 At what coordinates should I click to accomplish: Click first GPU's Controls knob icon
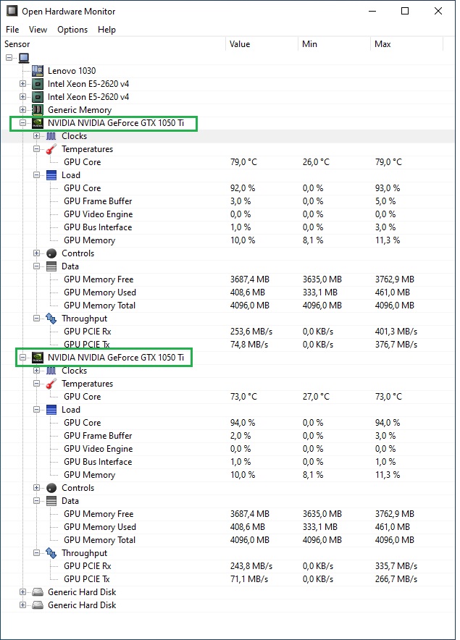(51, 253)
